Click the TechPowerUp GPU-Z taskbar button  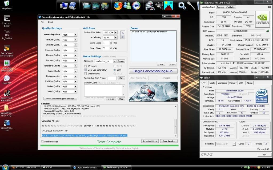(x=117, y=167)
